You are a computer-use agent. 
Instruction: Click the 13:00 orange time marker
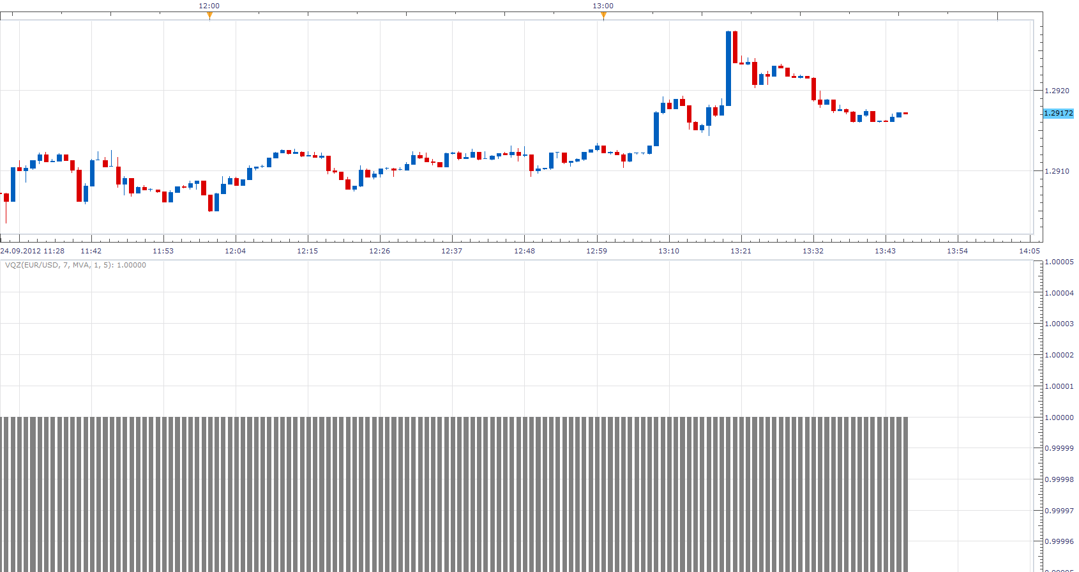tap(603, 16)
